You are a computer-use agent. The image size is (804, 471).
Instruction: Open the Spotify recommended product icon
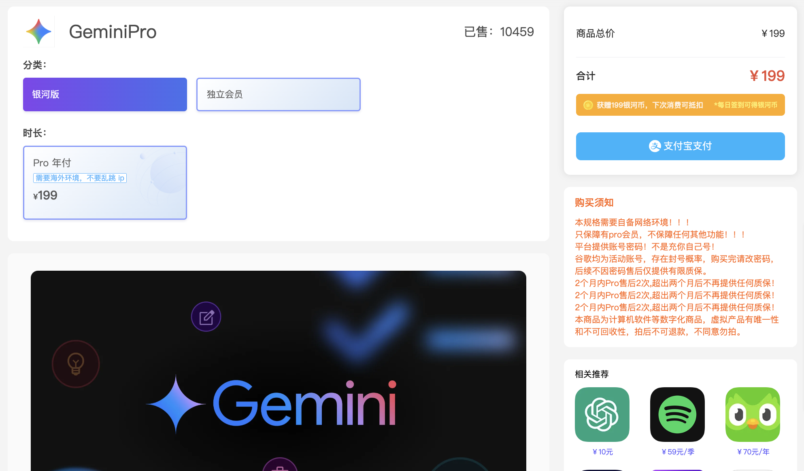point(677,414)
